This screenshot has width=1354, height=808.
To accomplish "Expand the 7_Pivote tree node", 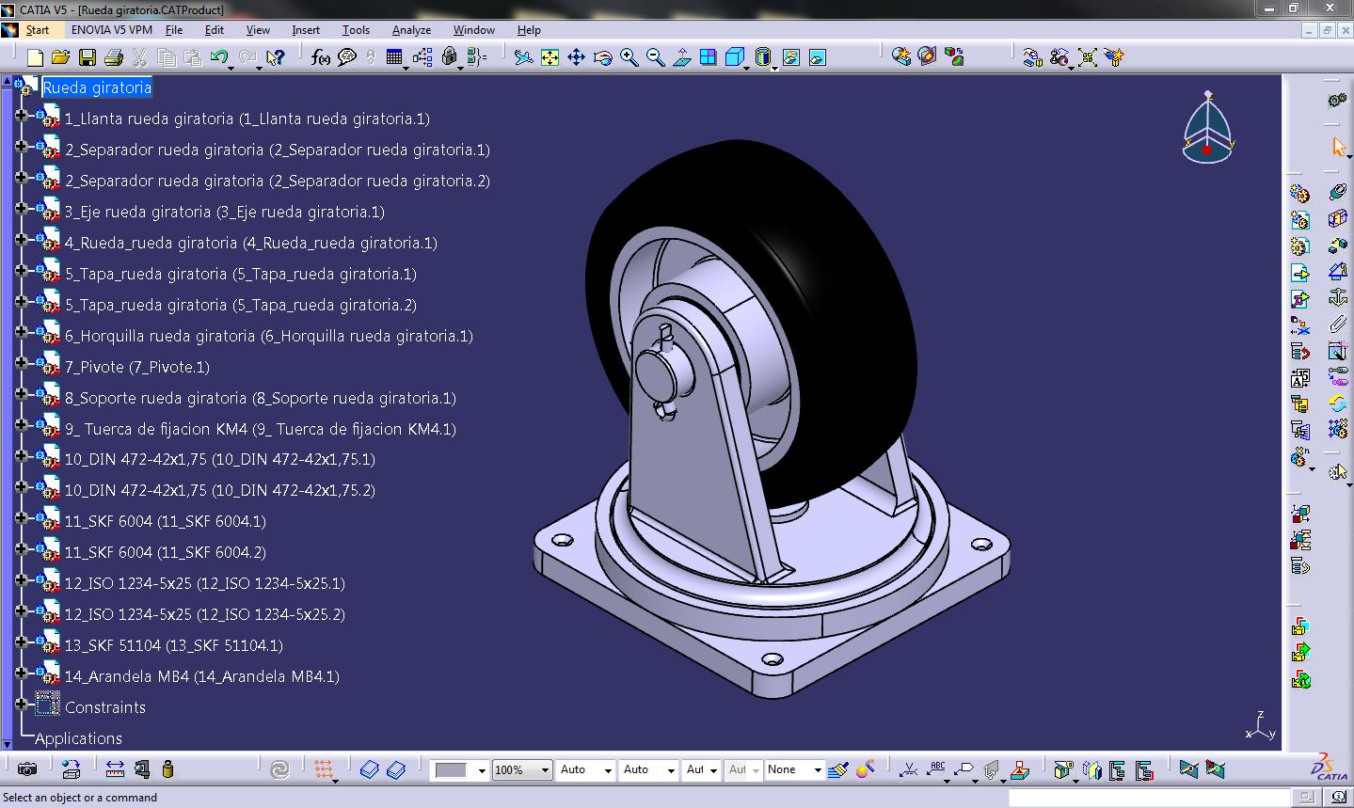I will pyautogui.click(x=21, y=366).
